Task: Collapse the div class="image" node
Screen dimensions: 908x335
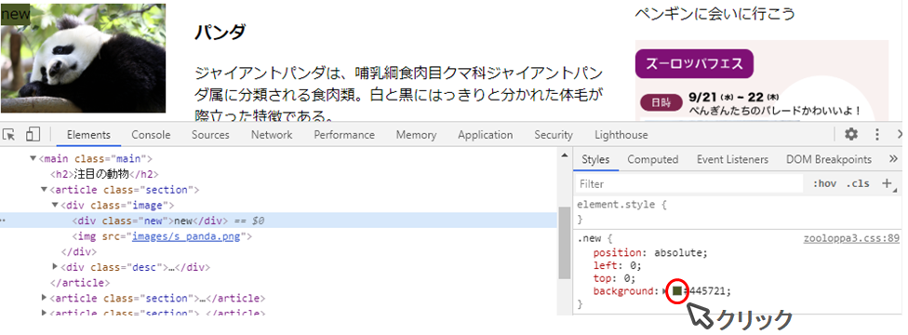Action: point(55,205)
